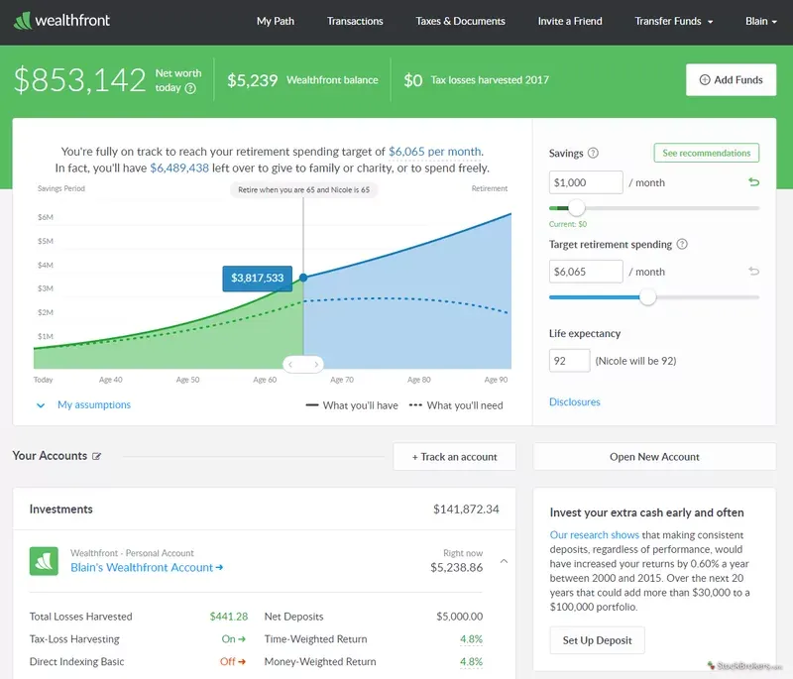Viewport: 793px width, 679px height.
Task: Click the $3,817,533 chart data point
Action: click(303, 278)
